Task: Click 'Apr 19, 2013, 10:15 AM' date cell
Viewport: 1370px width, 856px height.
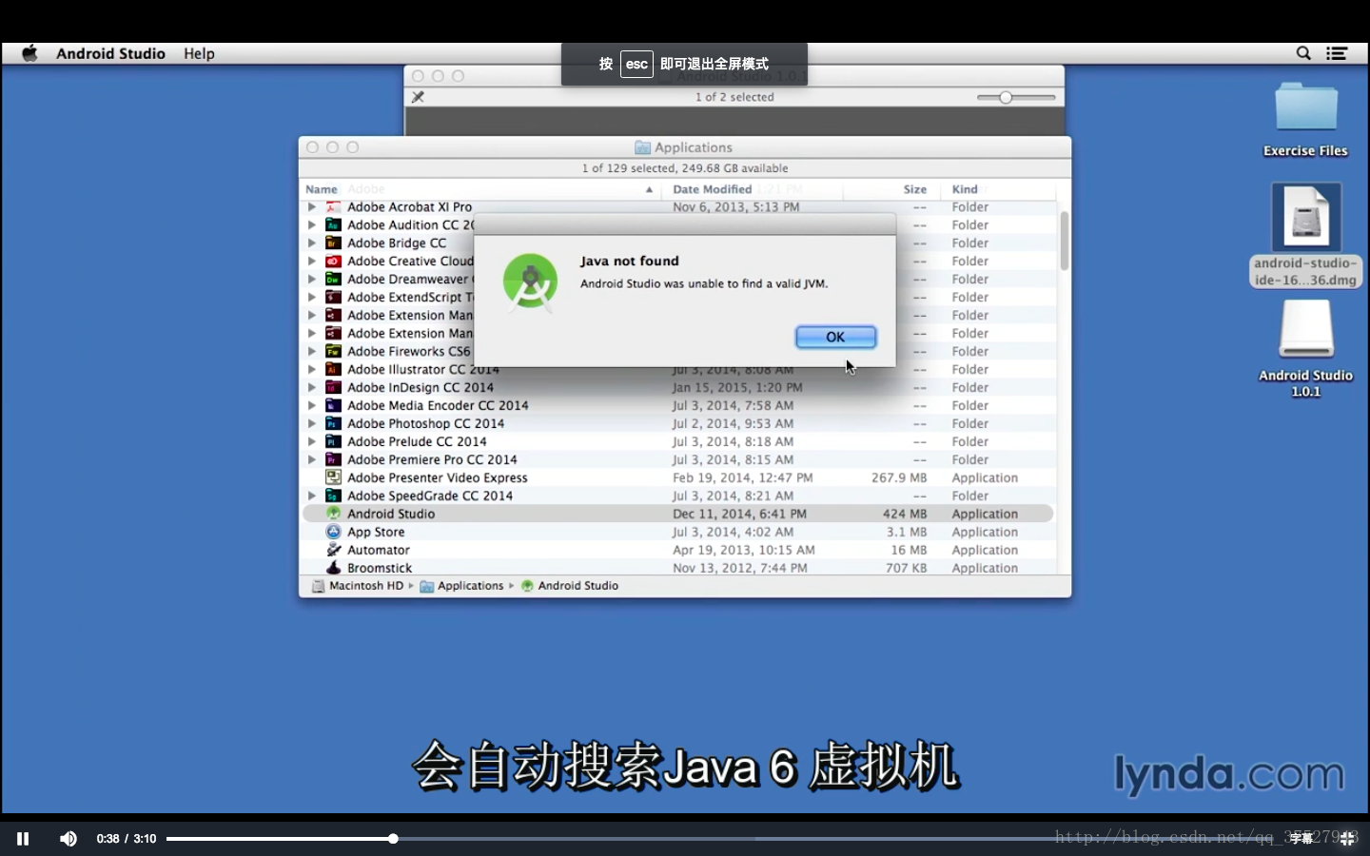Action: pyautogui.click(x=744, y=550)
